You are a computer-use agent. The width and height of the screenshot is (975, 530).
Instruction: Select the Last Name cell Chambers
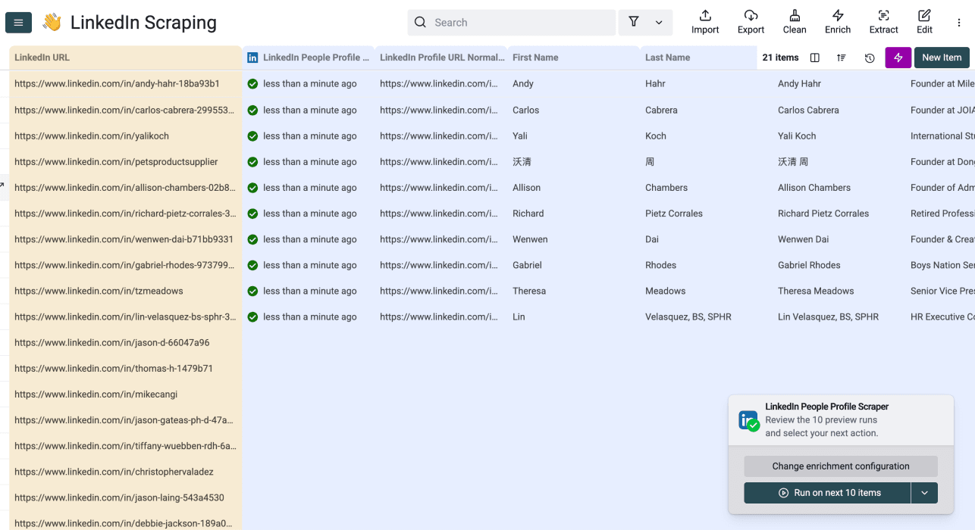tap(706, 188)
